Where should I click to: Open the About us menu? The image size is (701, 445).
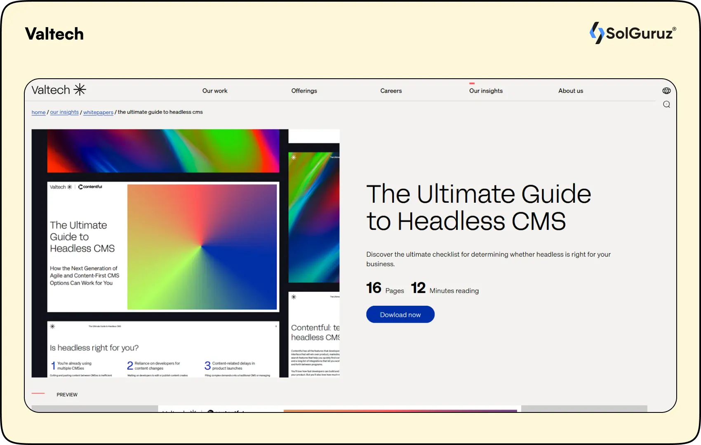tap(570, 91)
